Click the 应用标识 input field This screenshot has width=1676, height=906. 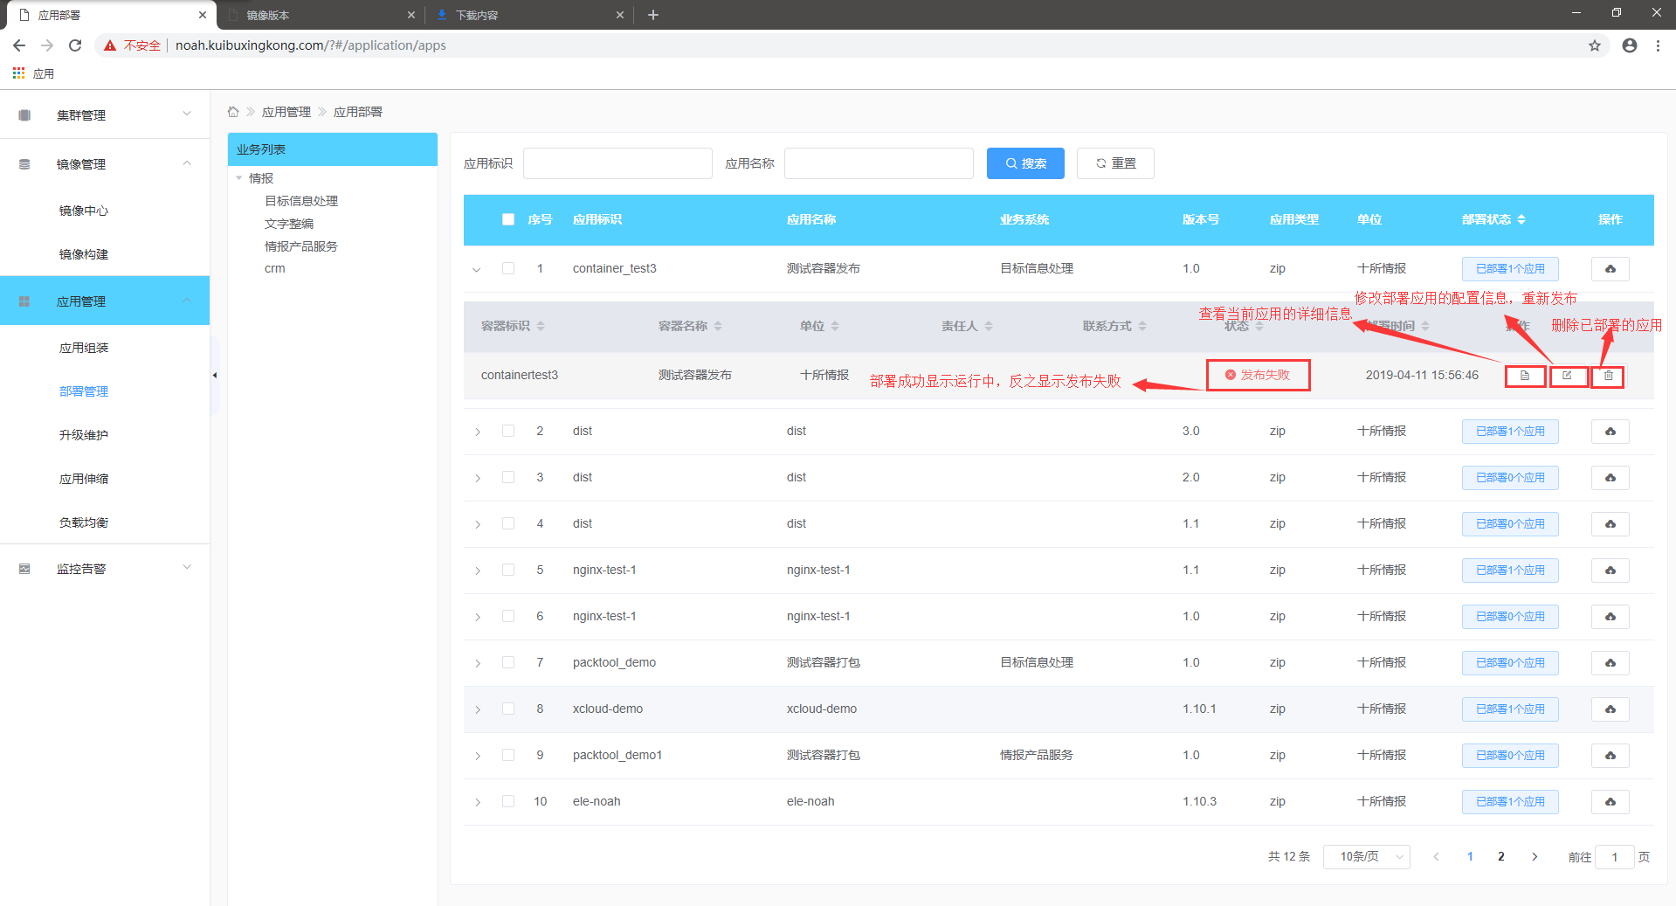[x=617, y=163]
